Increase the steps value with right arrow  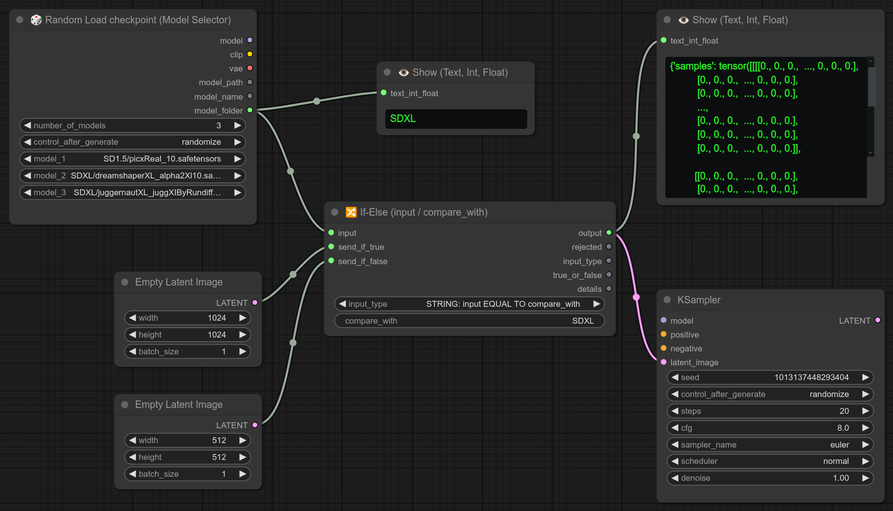pyautogui.click(x=865, y=411)
